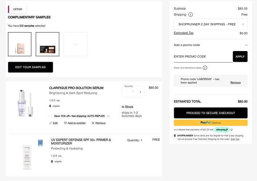Click the Estimated Tax link
The height and width of the screenshot is (181, 257).
tap(184, 33)
